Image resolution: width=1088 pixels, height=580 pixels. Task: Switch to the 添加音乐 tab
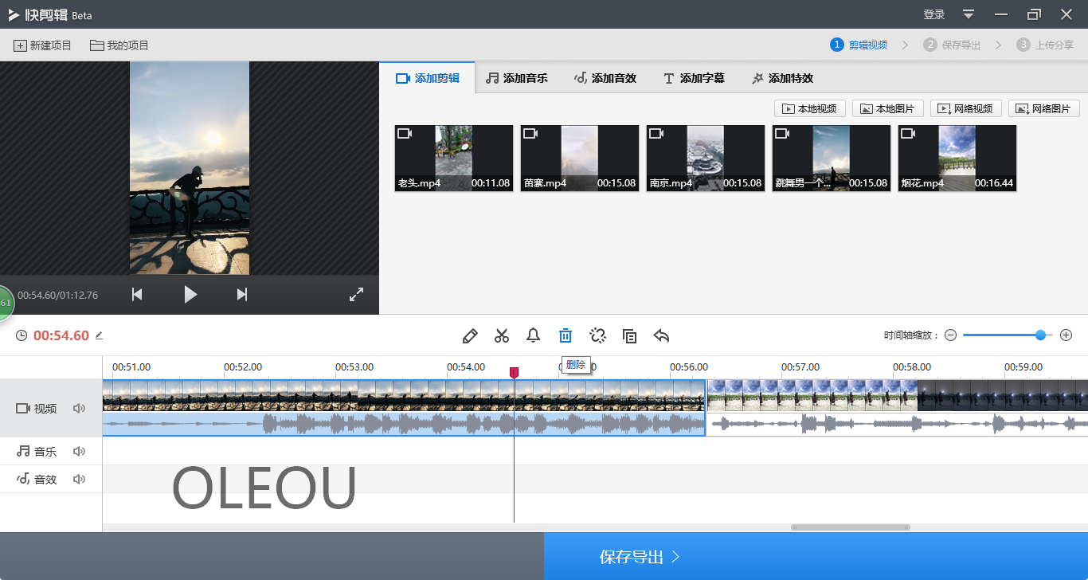[517, 78]
